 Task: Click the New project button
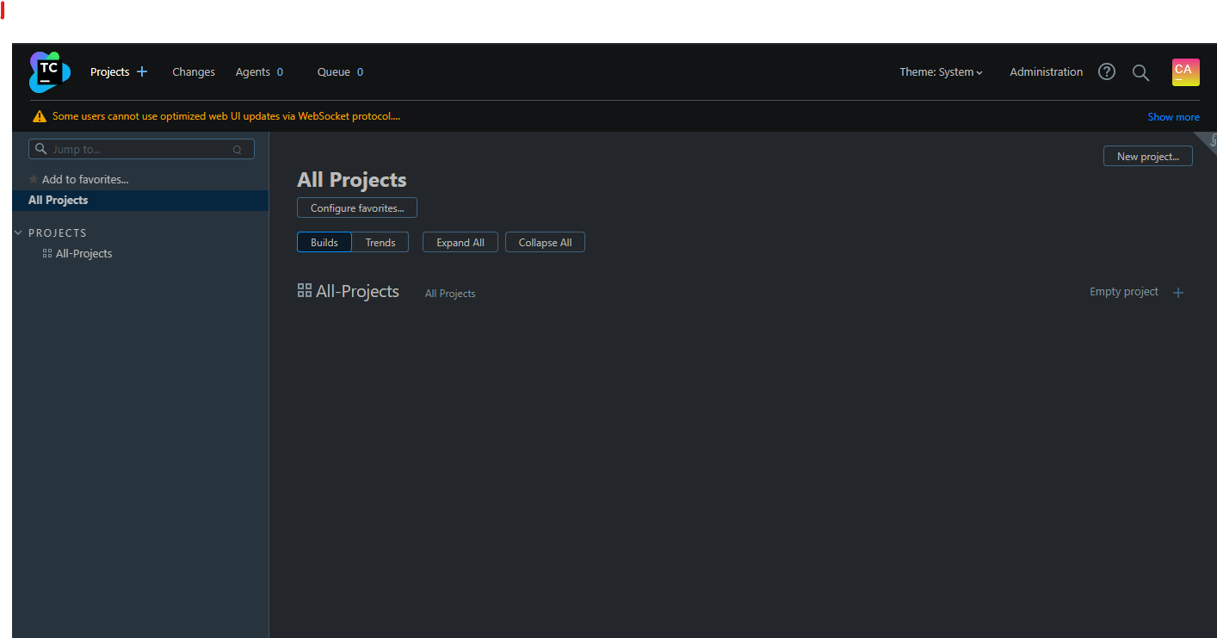(x=1147, y=156)
